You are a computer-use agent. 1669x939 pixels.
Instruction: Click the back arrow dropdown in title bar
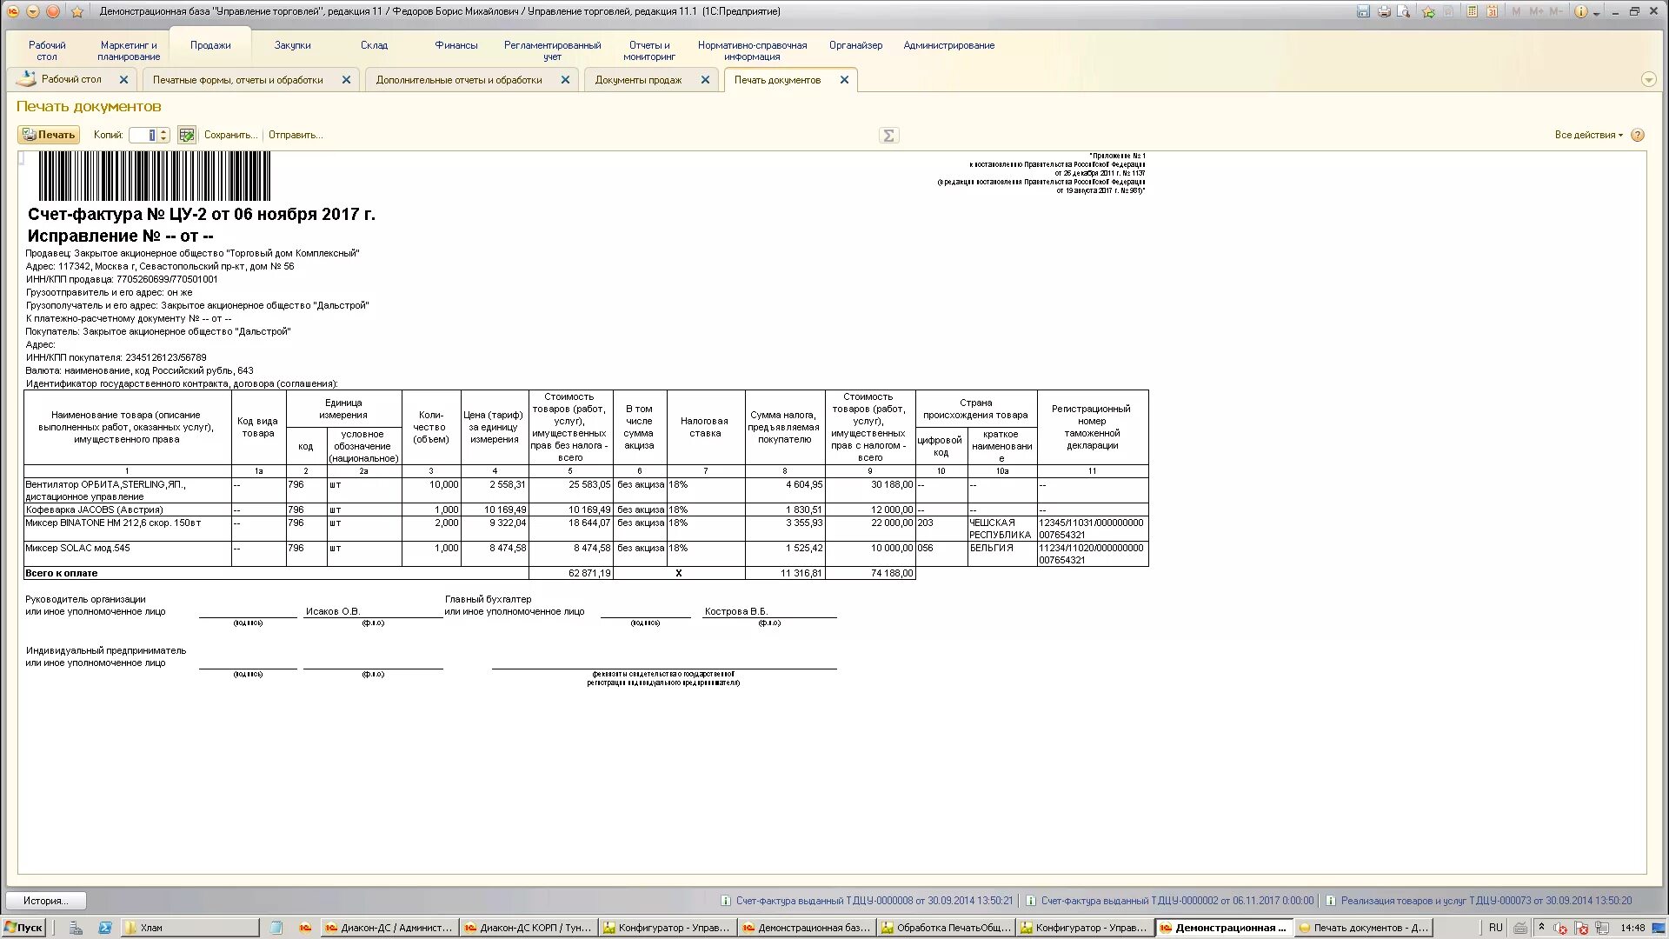coord(32,11)
